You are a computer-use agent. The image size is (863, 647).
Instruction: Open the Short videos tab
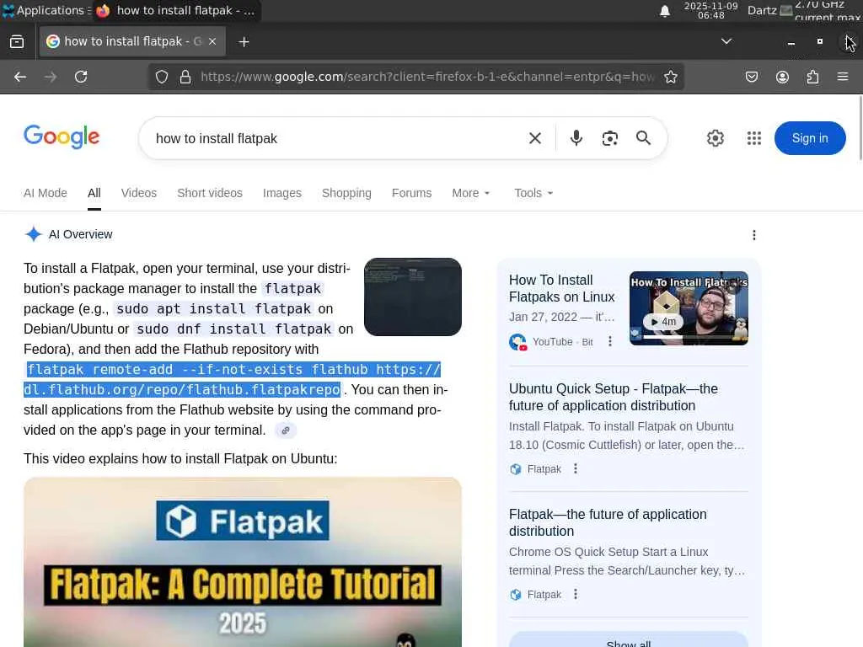point(210,193)
